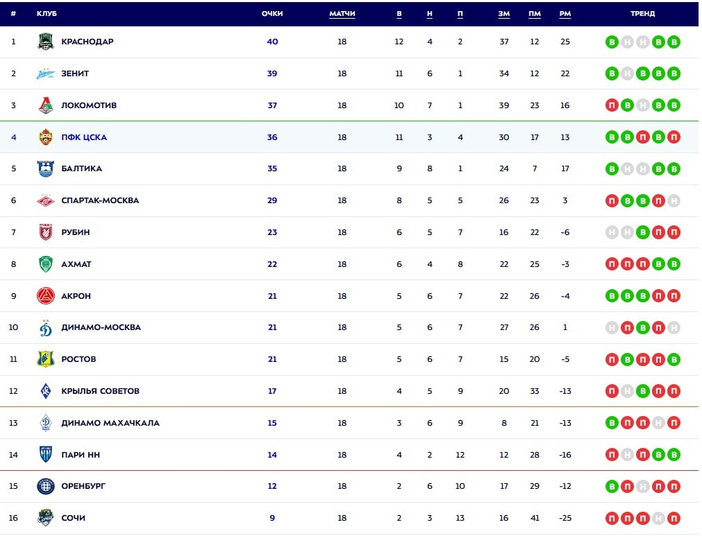702x536 pixels.
Task: Click Rubin's first gray trend circle
Action: [x=612, y=232]
